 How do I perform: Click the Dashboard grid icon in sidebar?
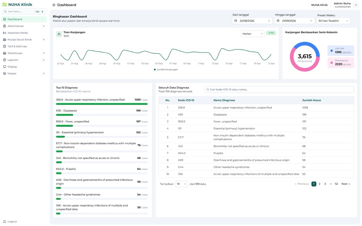coord(5,19)
